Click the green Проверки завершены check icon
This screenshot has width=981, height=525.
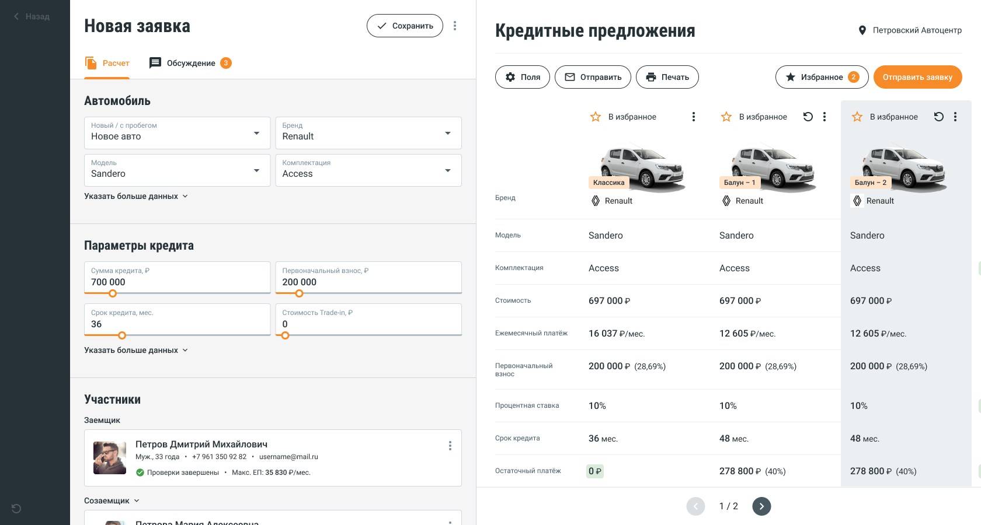140,473
